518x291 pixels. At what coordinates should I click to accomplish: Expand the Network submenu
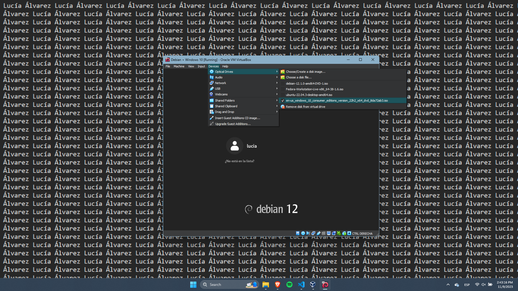(220, 83)
